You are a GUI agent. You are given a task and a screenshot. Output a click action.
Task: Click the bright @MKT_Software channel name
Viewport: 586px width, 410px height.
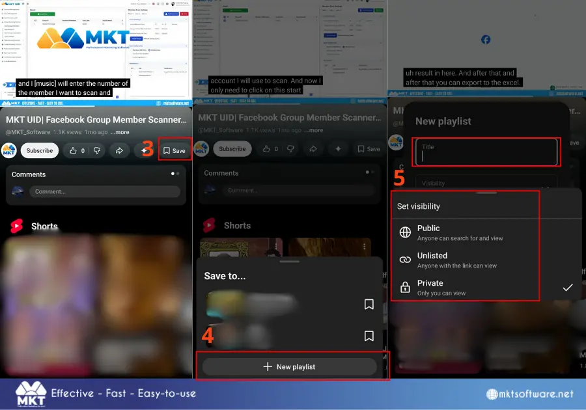pyautogui.click(x=28, y=132)
